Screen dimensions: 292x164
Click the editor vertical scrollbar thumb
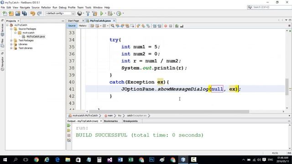click(287, 87)
